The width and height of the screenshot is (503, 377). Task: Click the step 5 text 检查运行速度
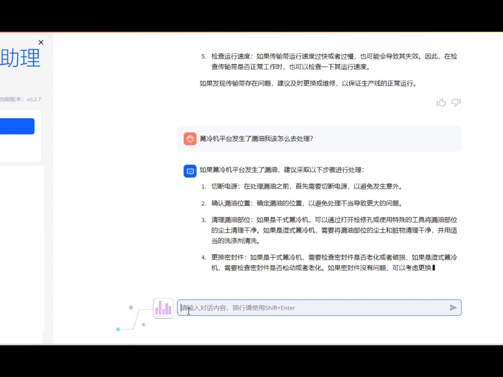[232, 57]
